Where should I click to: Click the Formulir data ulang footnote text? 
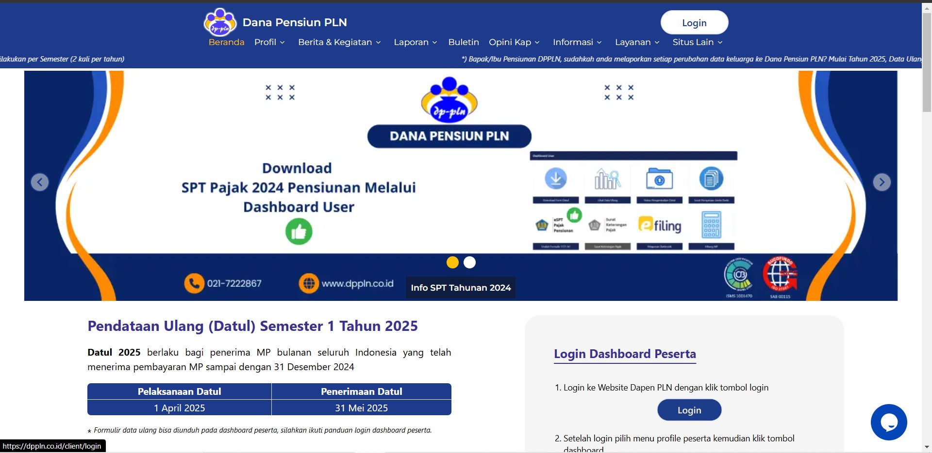click(x=260, y=430)
